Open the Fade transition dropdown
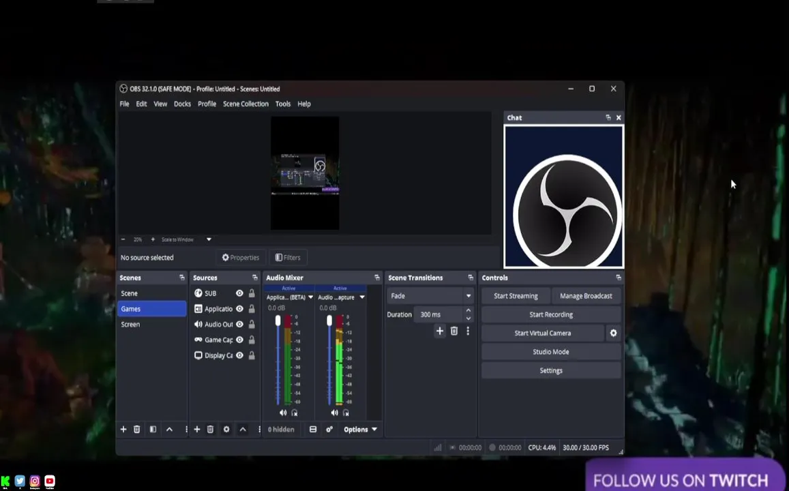Screen dimensions: 789x491 pos(430,296)
